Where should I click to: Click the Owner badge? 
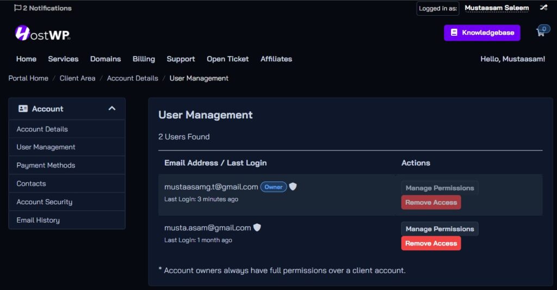[274, 187]
